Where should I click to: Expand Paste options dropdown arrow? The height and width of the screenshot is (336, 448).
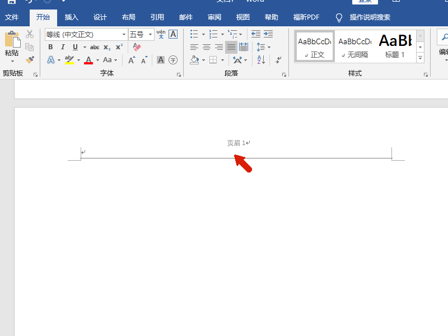tap(12, 62)
